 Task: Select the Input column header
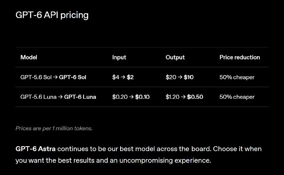[119, 57]
